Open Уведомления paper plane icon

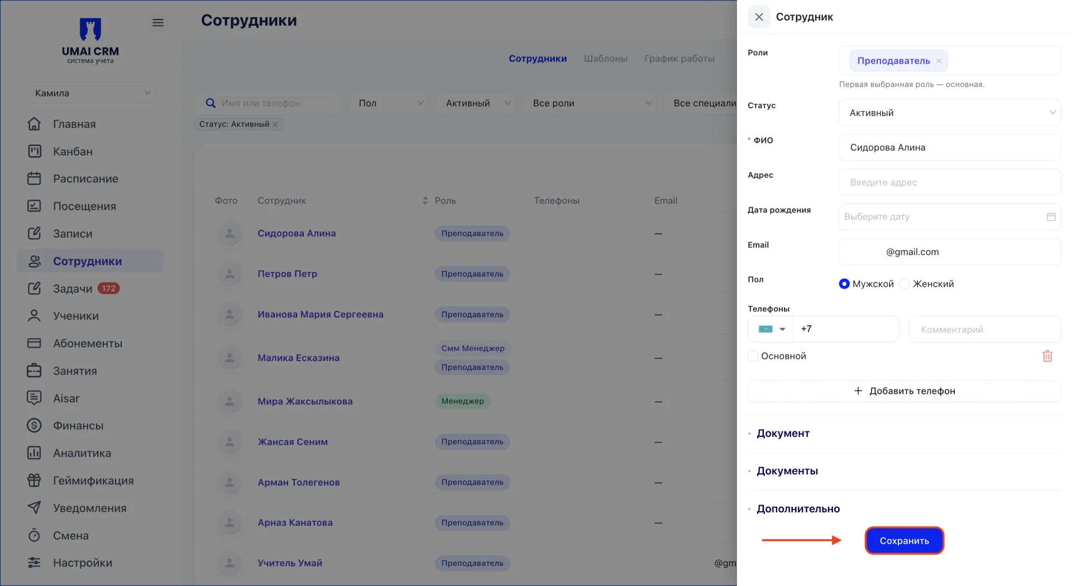[34, 508]
